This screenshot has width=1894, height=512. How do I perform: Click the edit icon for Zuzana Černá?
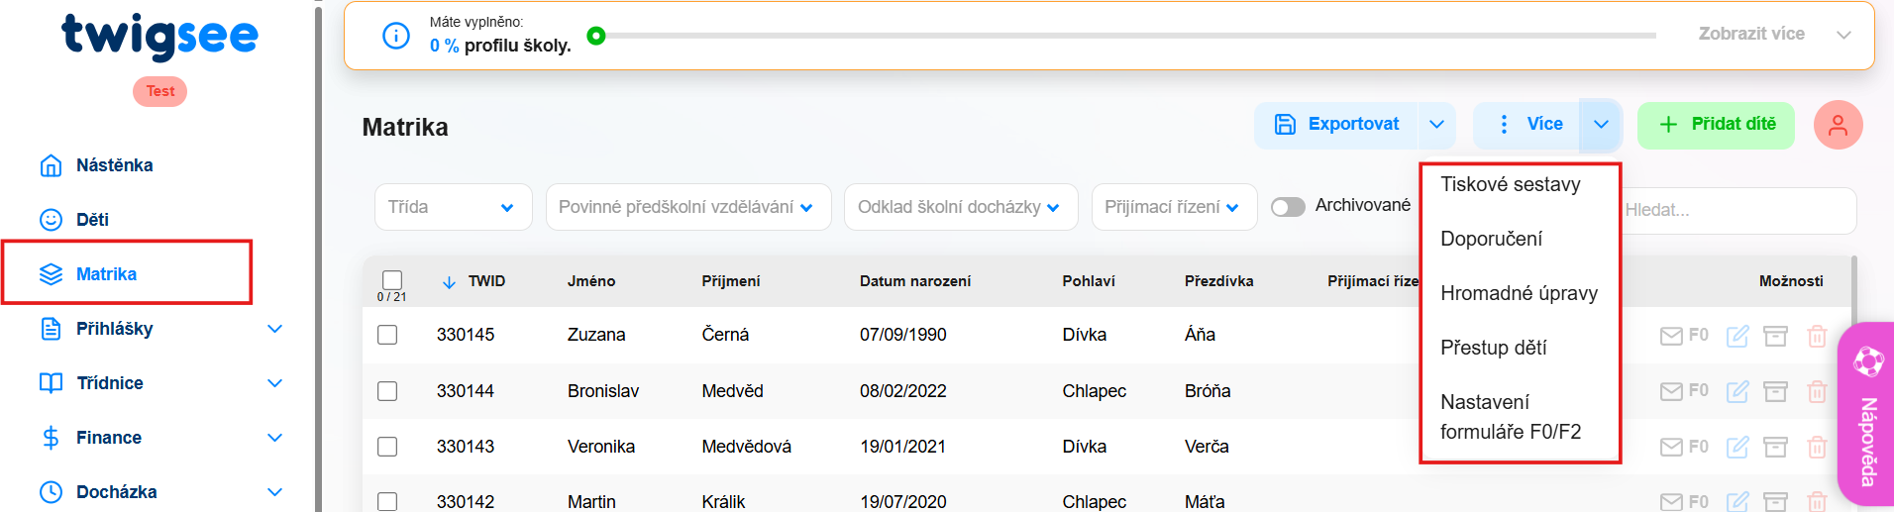(x=1737, y=336)
